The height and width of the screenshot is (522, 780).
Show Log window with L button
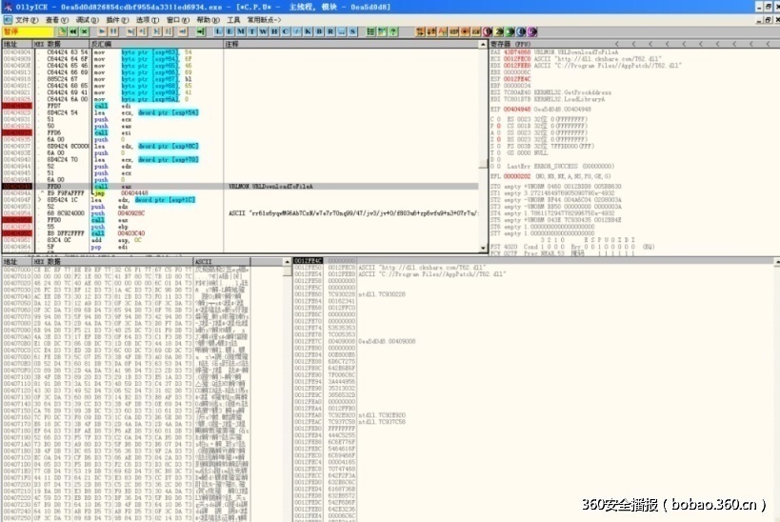pyautogui.click(x=218, y=31)
